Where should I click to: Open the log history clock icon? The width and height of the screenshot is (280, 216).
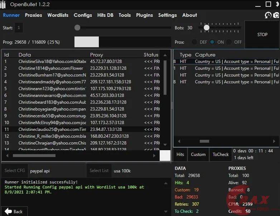[x=268, y=15]
